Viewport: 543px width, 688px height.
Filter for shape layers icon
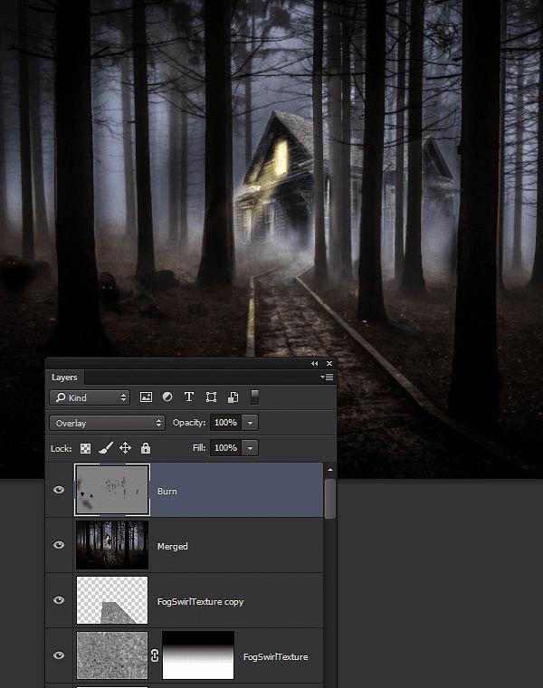pos(211,397)
